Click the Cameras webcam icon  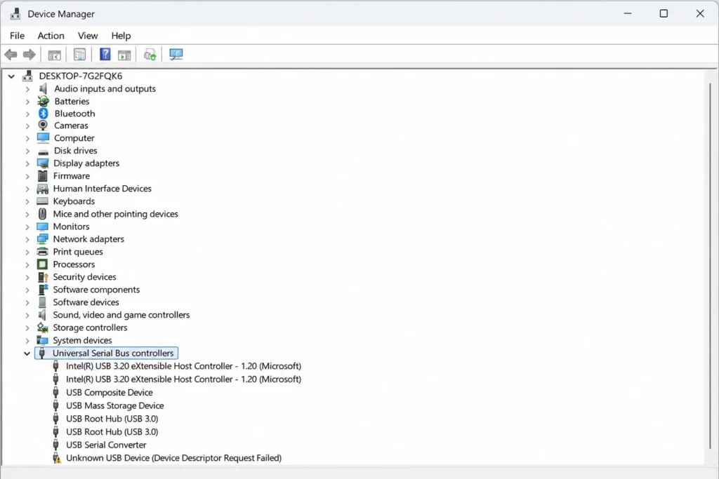43,125
